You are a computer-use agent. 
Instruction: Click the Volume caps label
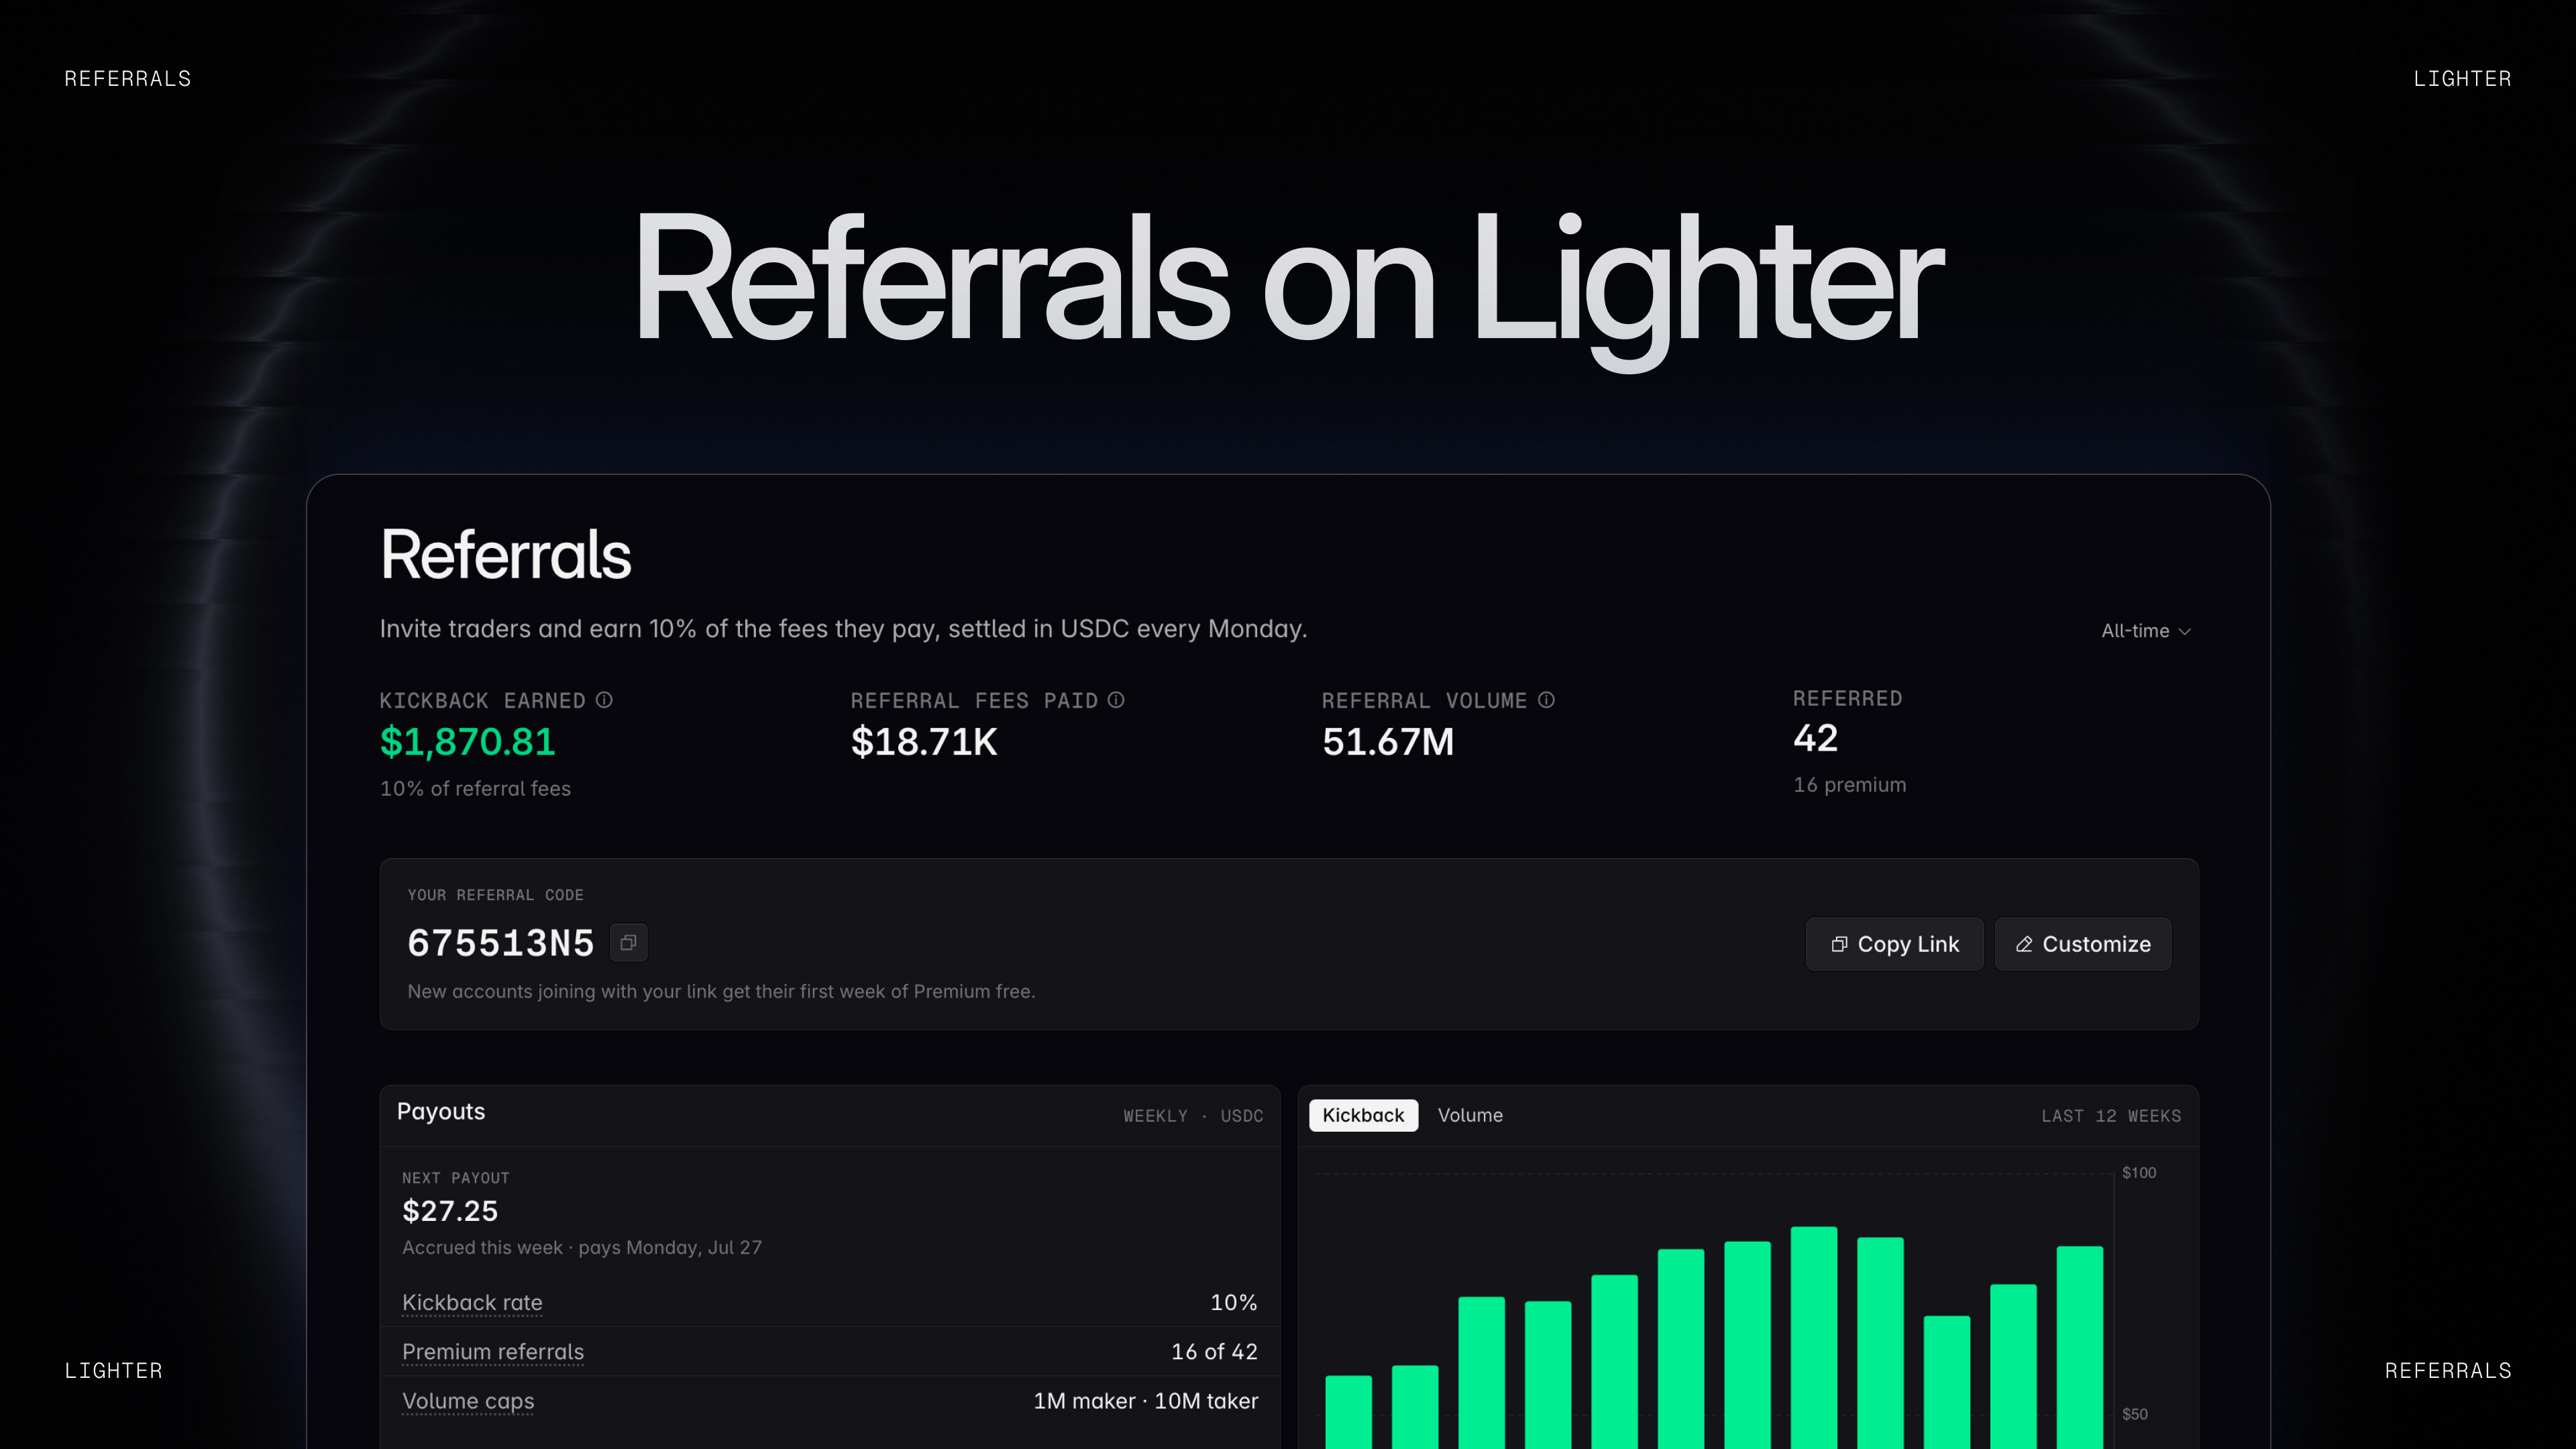[x=468, y=1401]
